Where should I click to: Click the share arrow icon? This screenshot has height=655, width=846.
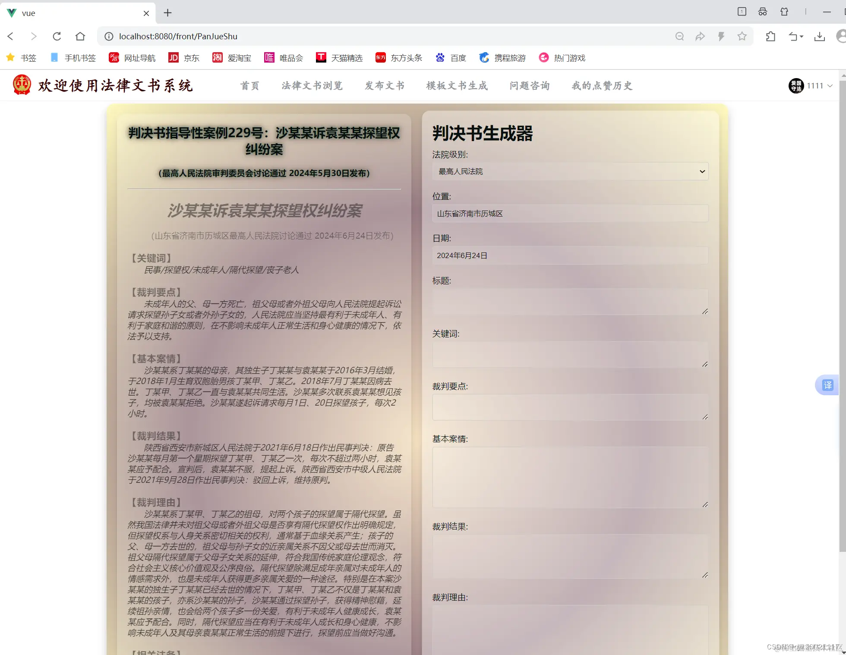[700, 36]
